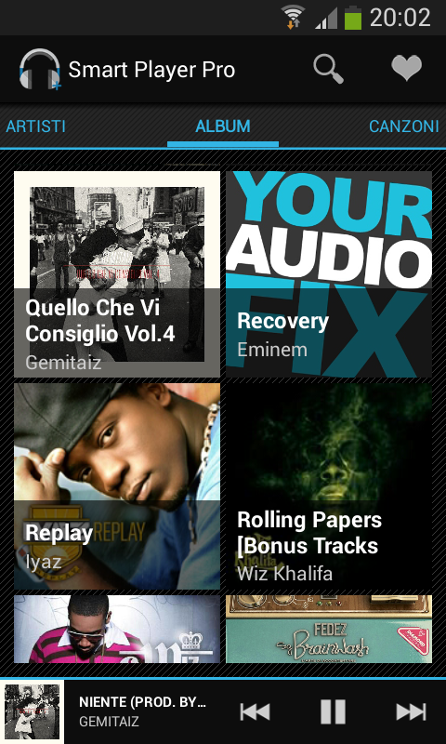Switch to the ARTISTI tab

click(35, 126)
